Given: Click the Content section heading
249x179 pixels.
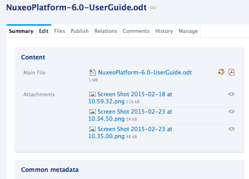Looking at the screenshot, I should 33,57.
